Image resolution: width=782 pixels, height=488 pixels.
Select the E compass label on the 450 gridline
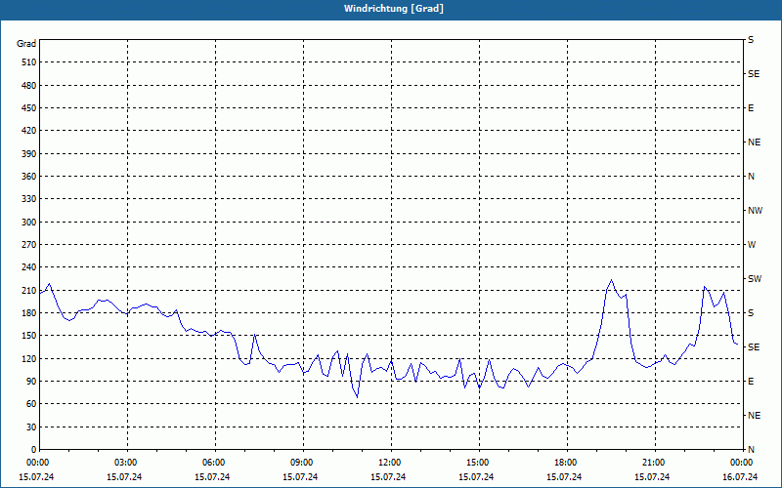coord(751,108)
